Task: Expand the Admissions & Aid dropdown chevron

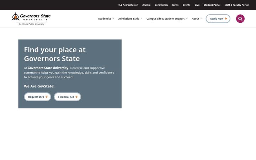Action: [142, 19]
